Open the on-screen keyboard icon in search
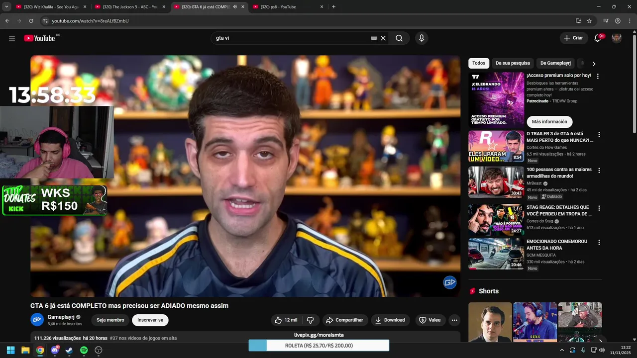Image resolution: width=637 pixels, height=358 pixels. [x=374, y=38]
